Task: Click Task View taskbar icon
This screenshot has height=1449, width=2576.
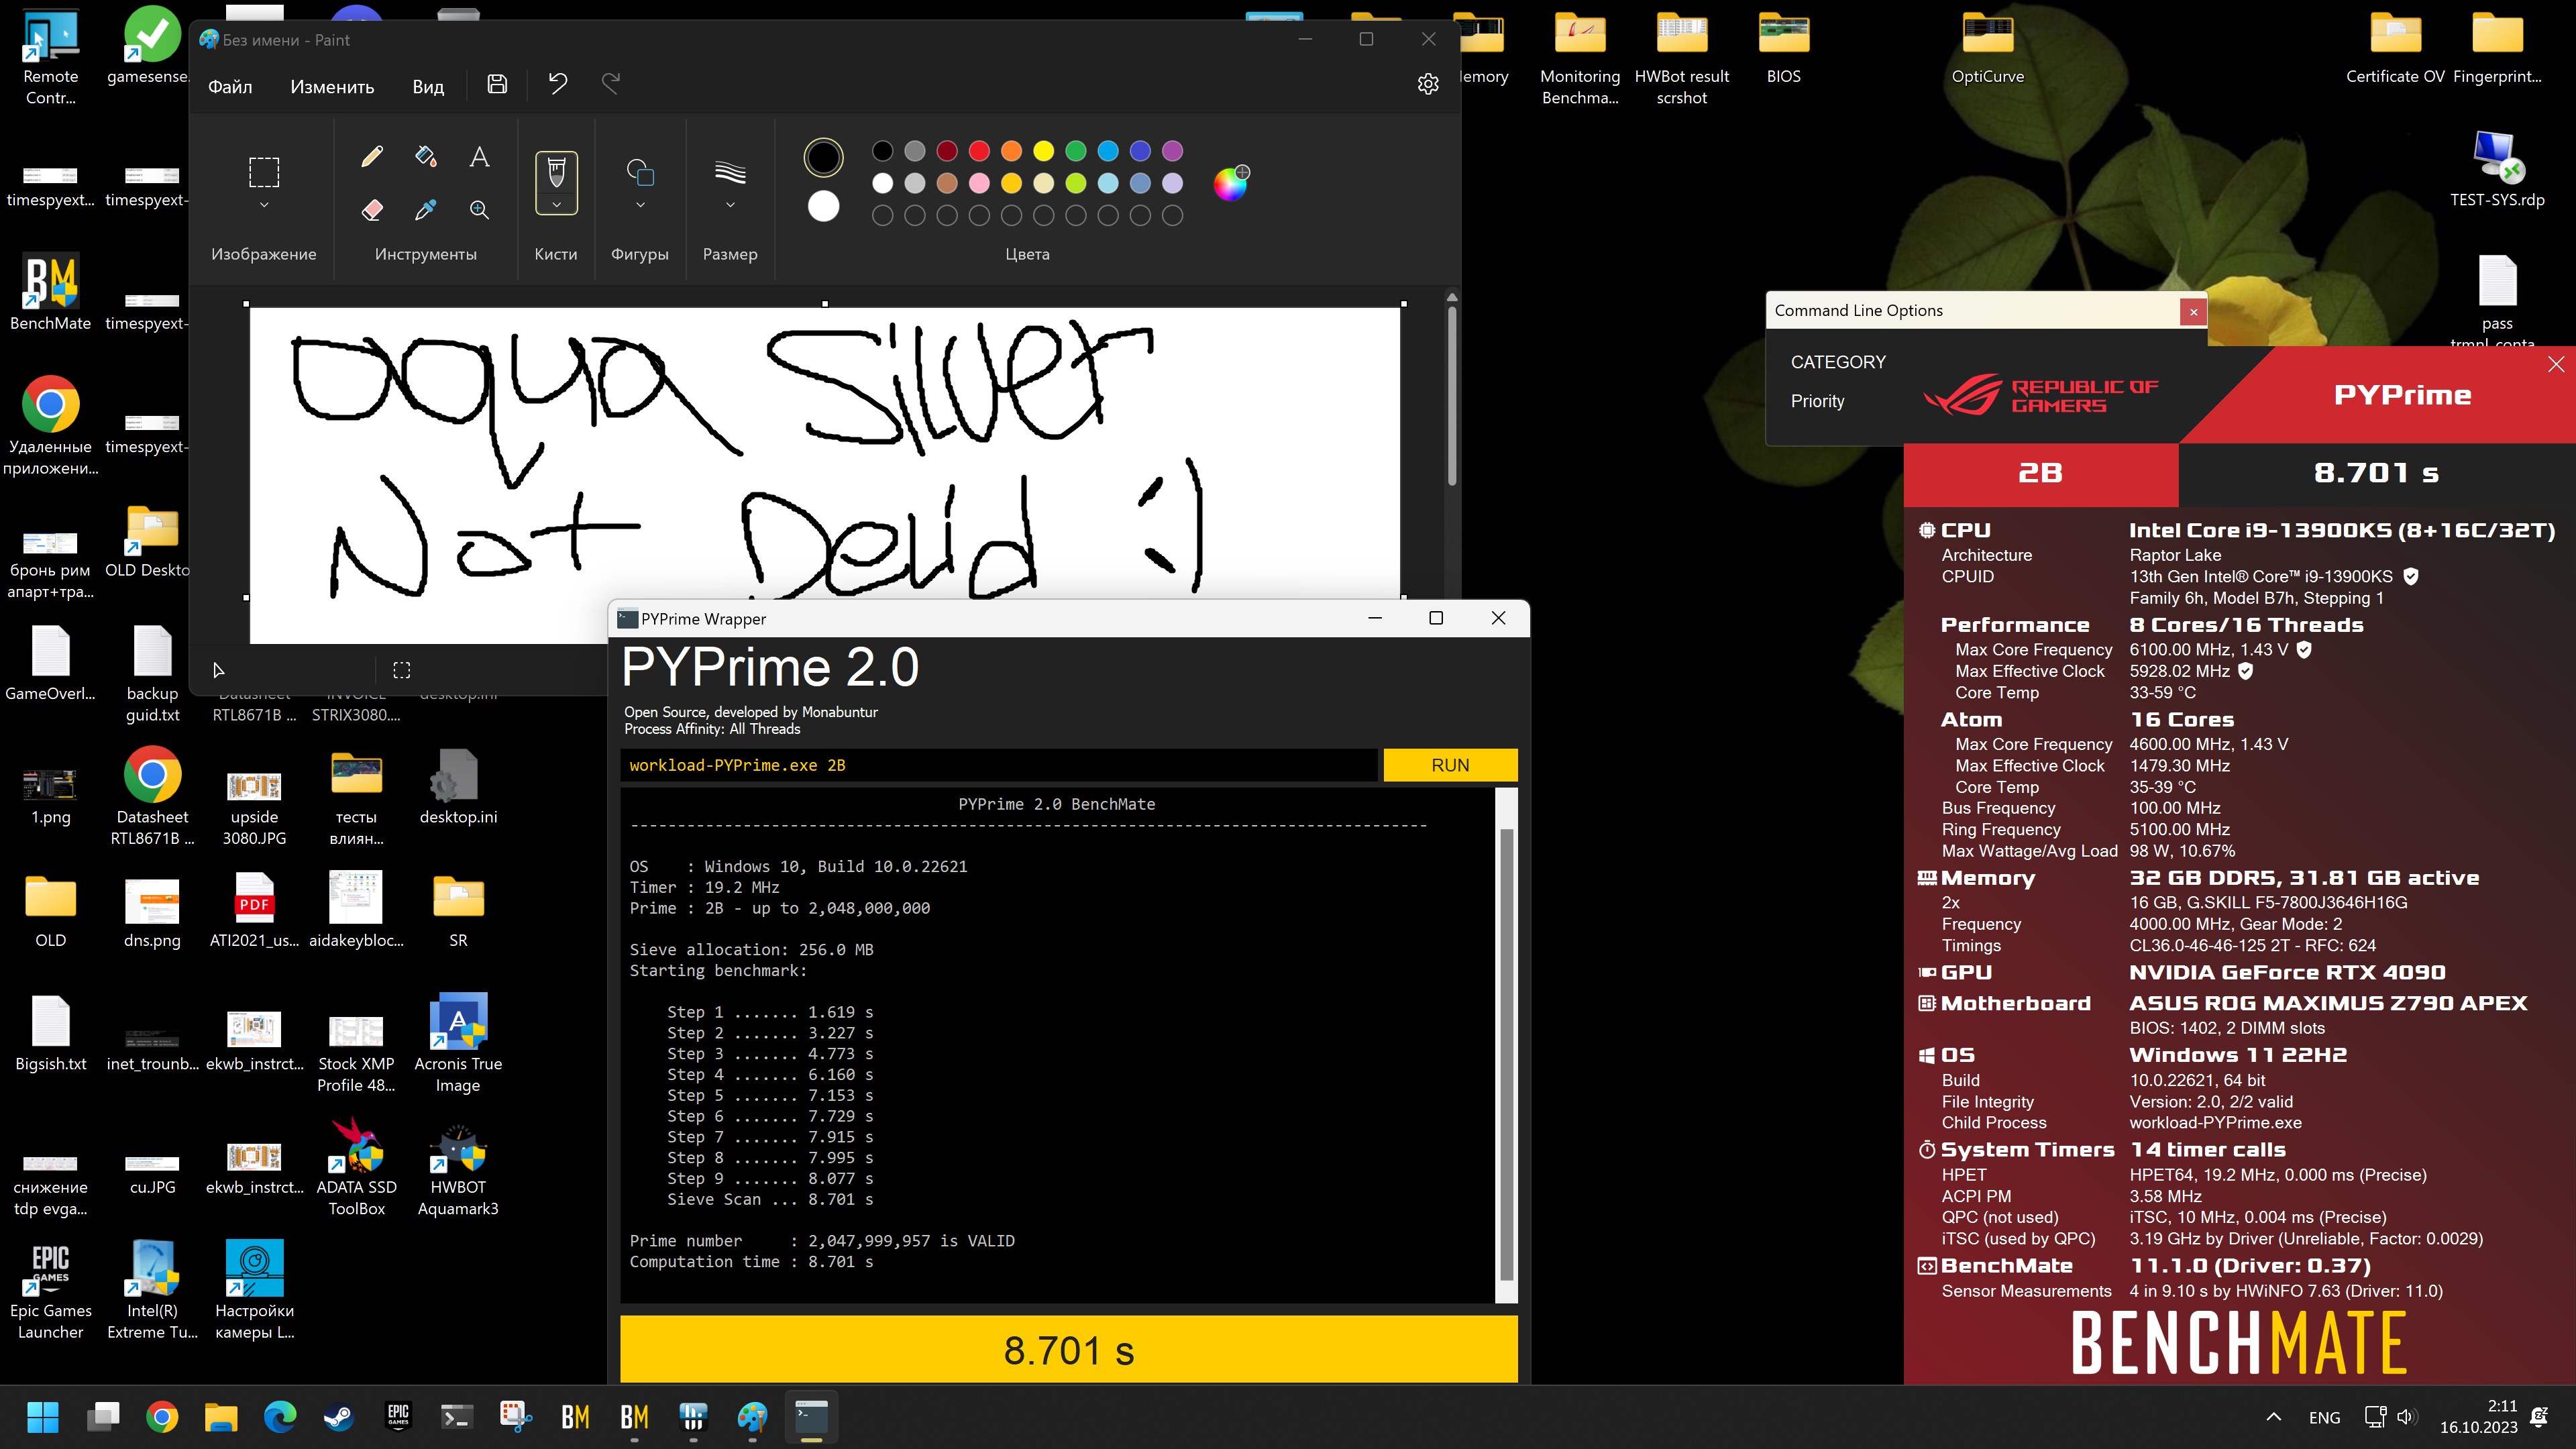Action: [x=103, y=1417]
